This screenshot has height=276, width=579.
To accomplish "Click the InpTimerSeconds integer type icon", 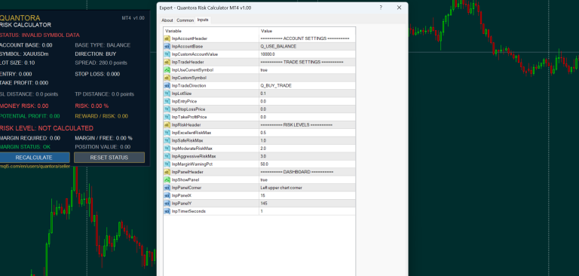I will pyautogui.click(x=167, y=211).
